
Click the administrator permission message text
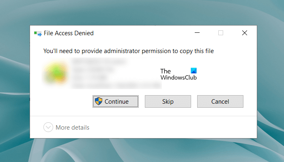(128, 51)
